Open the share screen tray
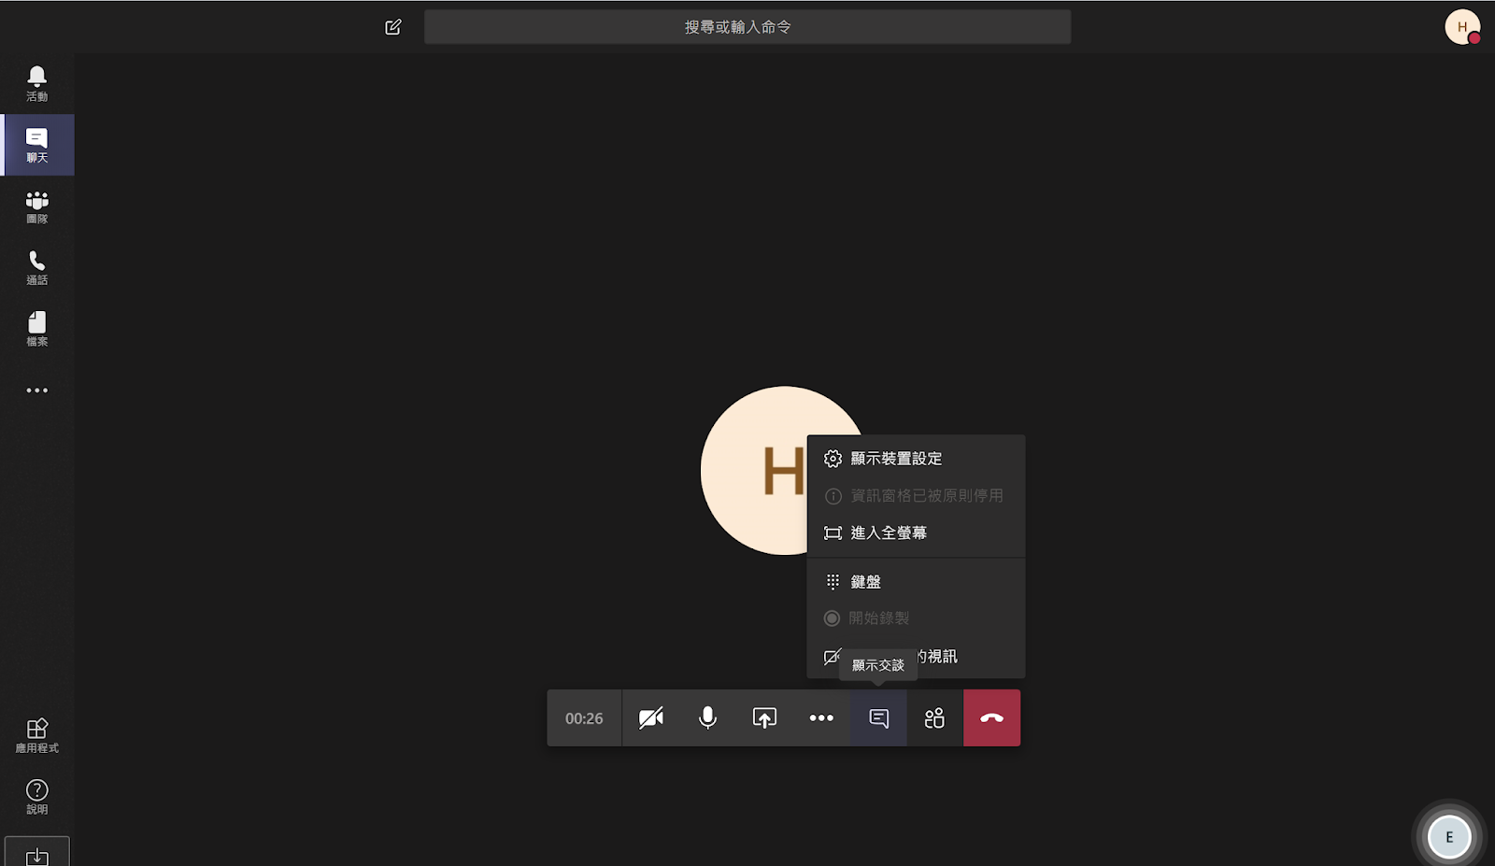 764,718
